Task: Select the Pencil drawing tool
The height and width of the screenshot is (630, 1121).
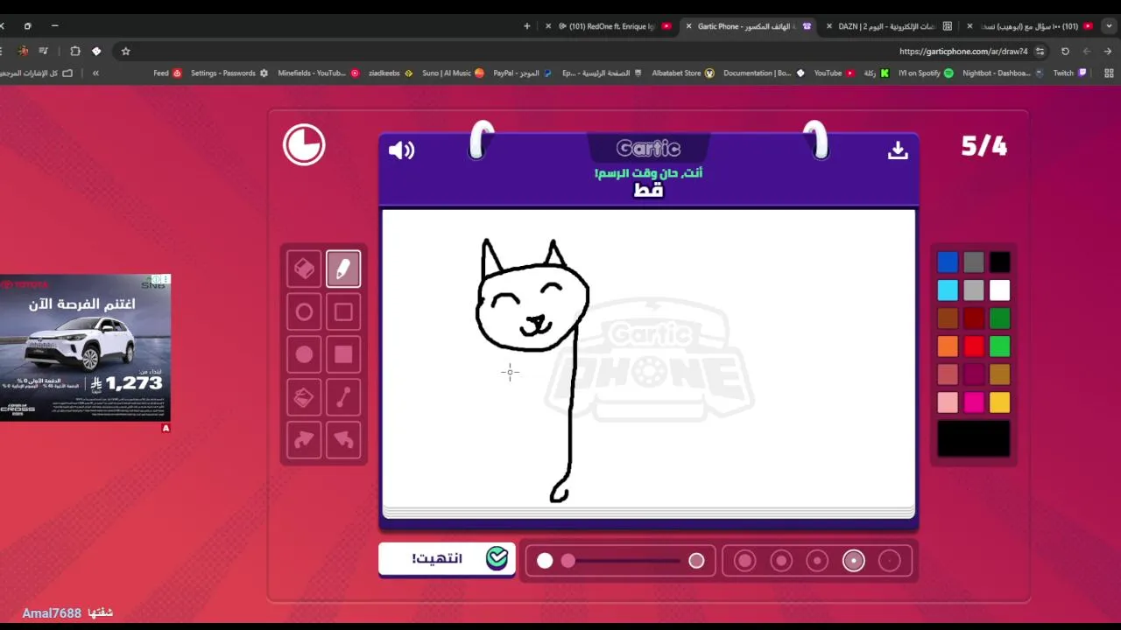Action: click(343, 269)
